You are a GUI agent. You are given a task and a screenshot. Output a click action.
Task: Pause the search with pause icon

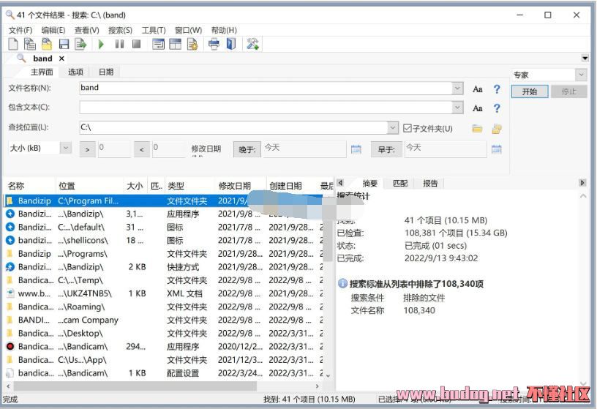coord(119,44)
